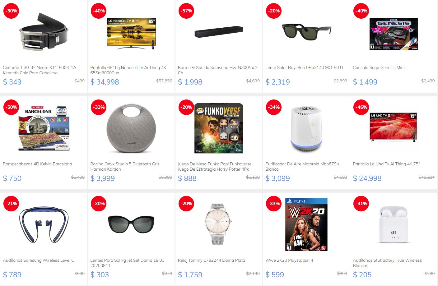The height and width of the screenshot is (286, 438).
Task: Click the LG NanoCell 65" TV picture
Action: coord(131,34)
